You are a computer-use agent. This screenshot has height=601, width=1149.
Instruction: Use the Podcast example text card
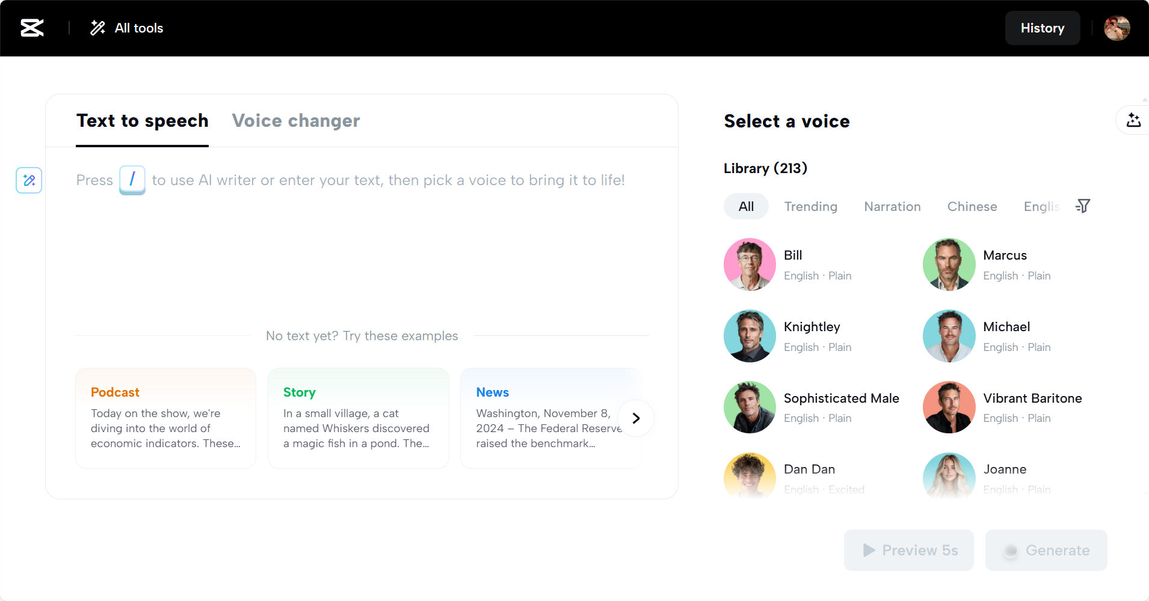pos(165,418)
